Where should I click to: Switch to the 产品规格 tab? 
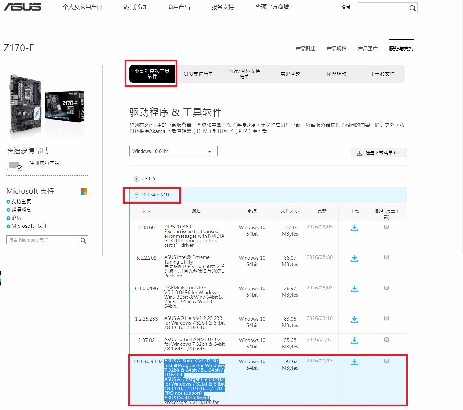coord(337,49)
